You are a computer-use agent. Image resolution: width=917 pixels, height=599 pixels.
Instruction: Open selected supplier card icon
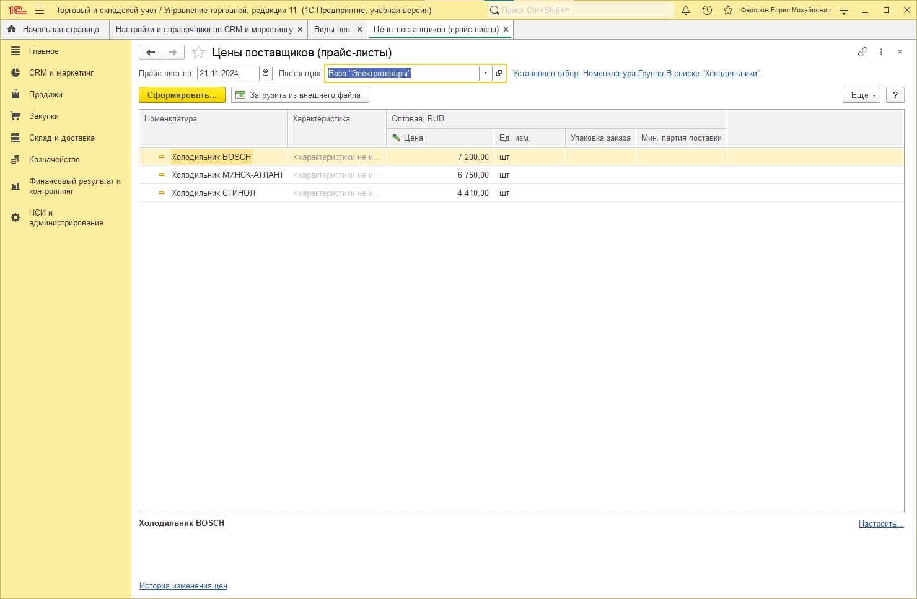pyautogui.click(x=499, y=73)
